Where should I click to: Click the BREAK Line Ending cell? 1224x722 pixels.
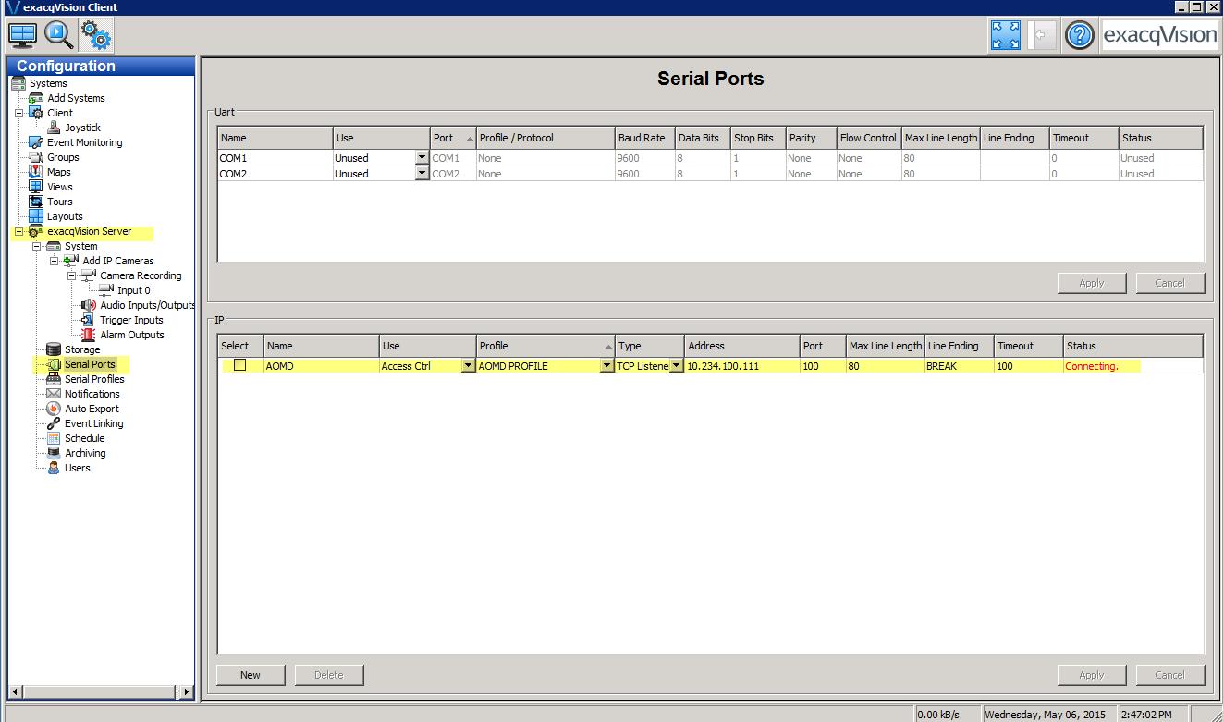tap(959, 366)
